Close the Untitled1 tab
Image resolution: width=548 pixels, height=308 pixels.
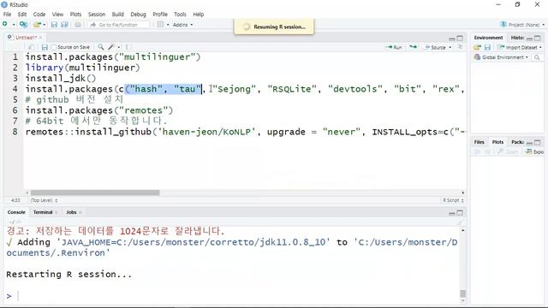click(x=40, y=38)
